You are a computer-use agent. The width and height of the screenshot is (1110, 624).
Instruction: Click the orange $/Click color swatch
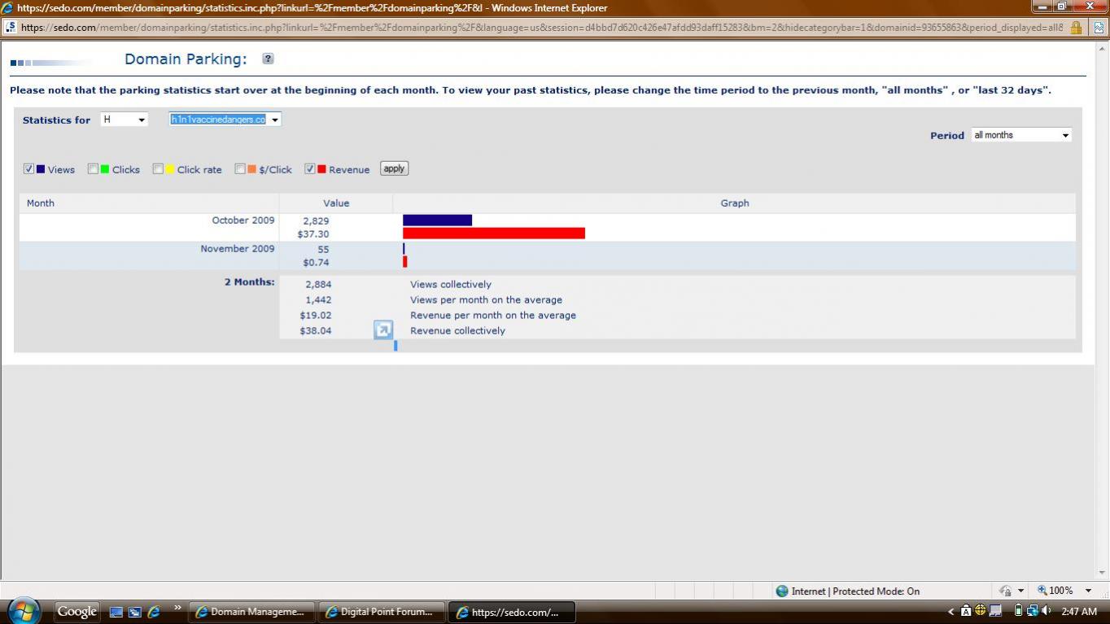click(252, 169)
